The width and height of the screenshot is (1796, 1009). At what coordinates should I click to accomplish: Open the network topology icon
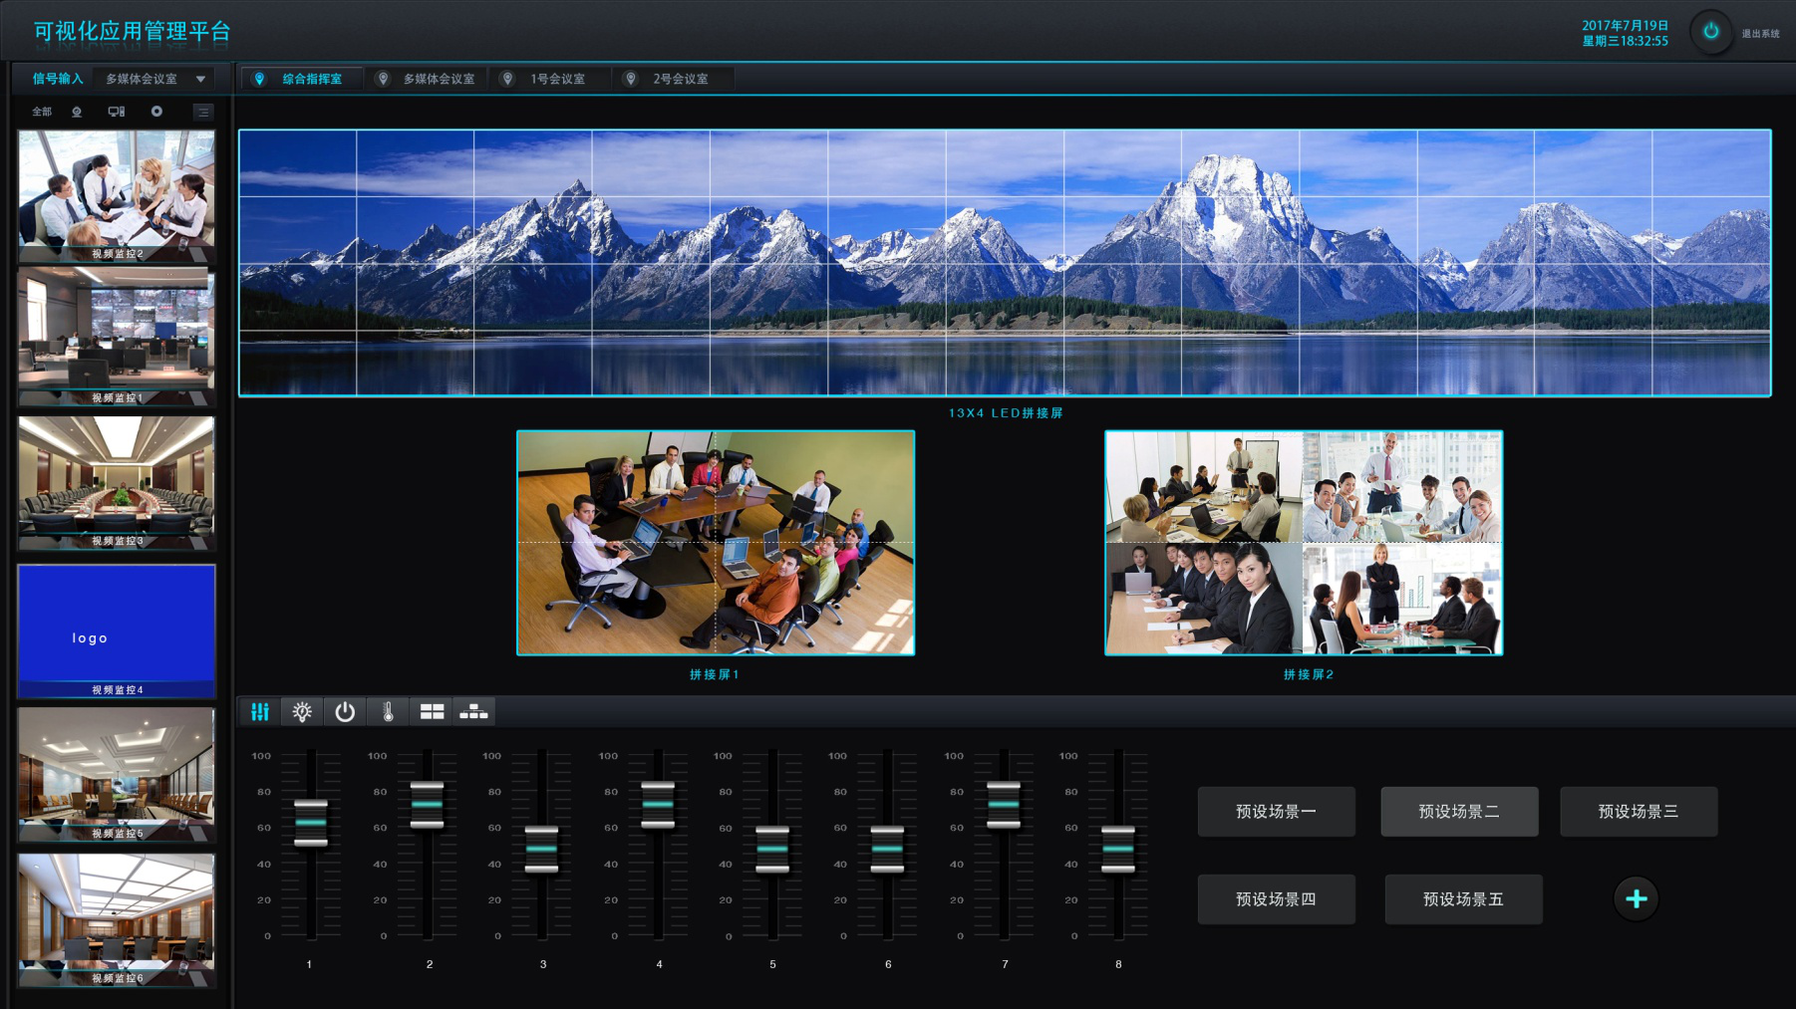[473, 711]
